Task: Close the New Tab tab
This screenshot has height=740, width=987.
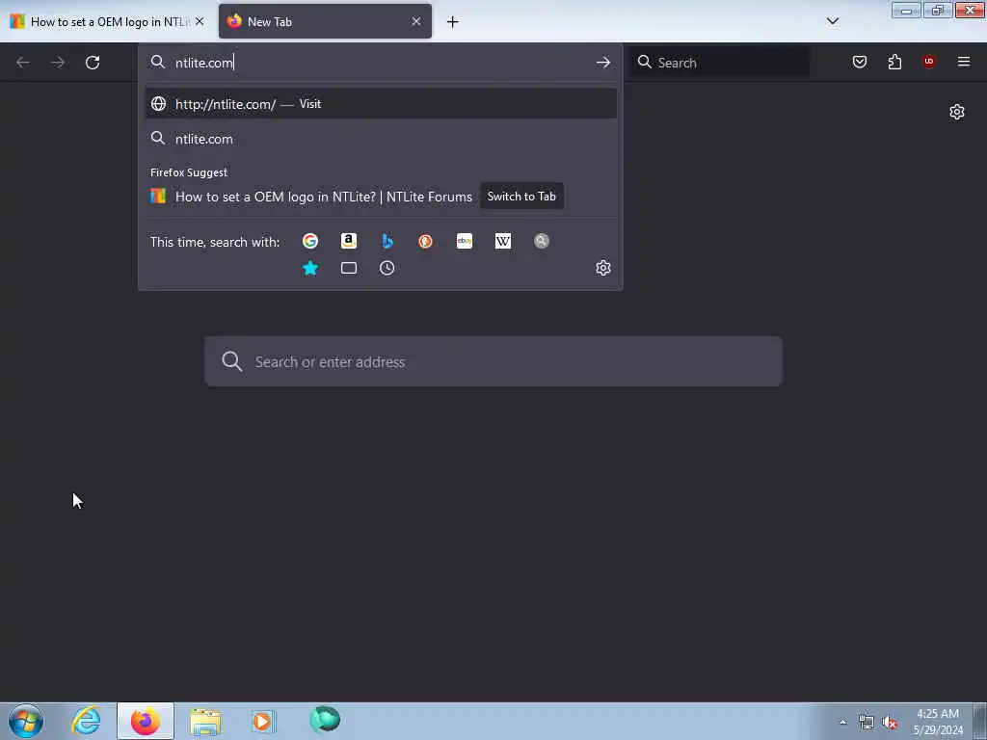Action: pos(416,21)
